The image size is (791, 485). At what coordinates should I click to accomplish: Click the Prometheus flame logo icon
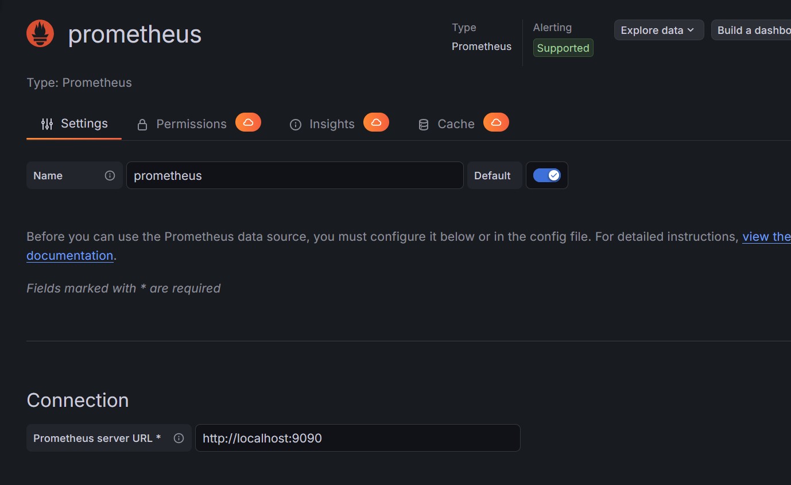pyautogui.click(x=40, y=34)
